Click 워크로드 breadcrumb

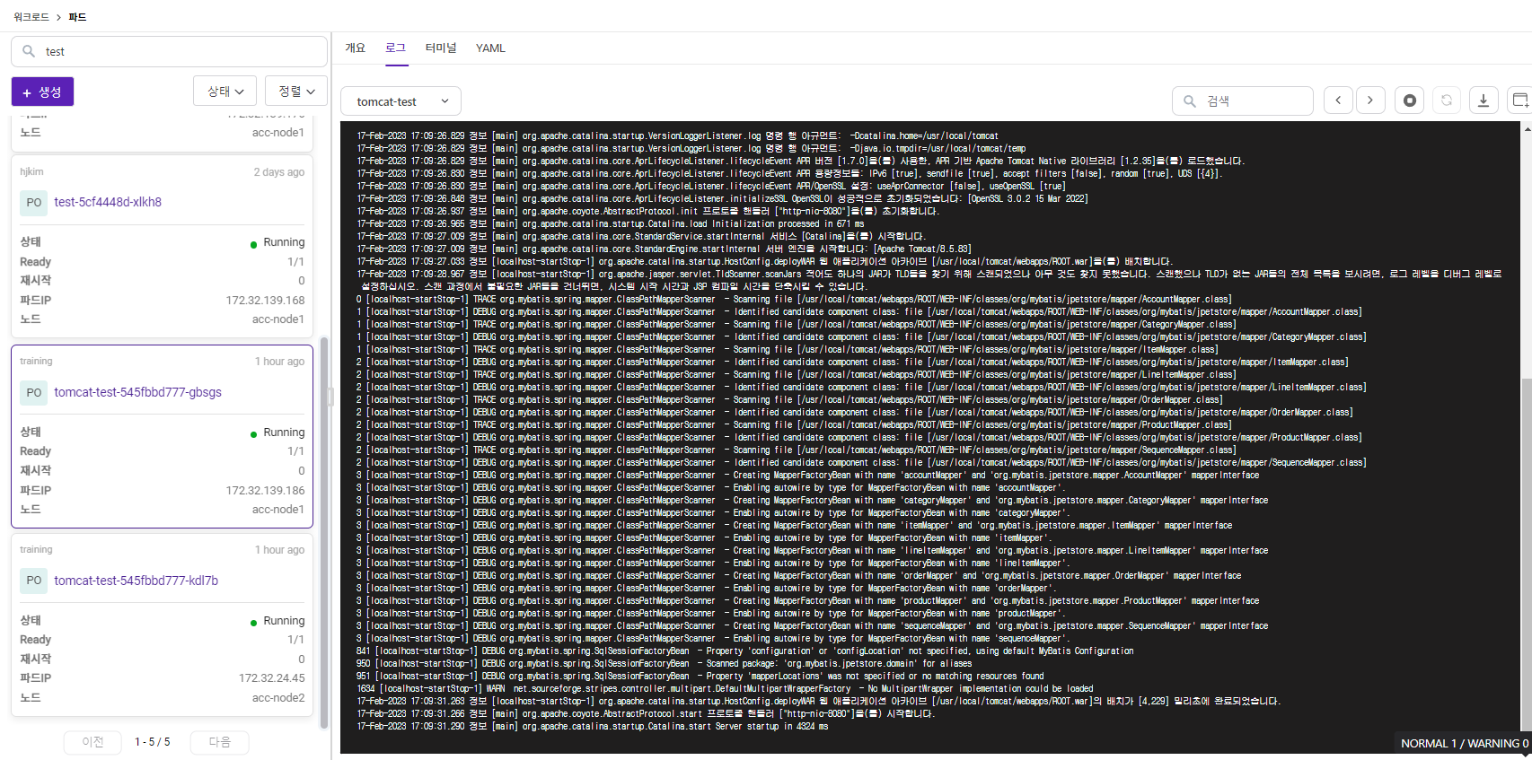pos(31,17)
